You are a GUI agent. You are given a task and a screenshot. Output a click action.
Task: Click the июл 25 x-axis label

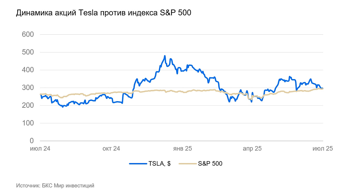(x=323, y=149)
